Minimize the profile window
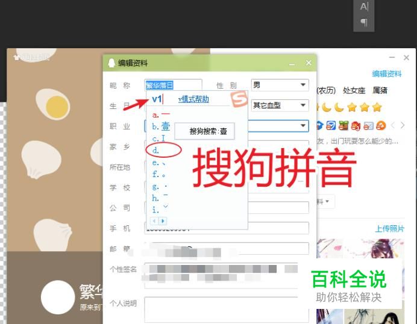 [x=392, y=57]
